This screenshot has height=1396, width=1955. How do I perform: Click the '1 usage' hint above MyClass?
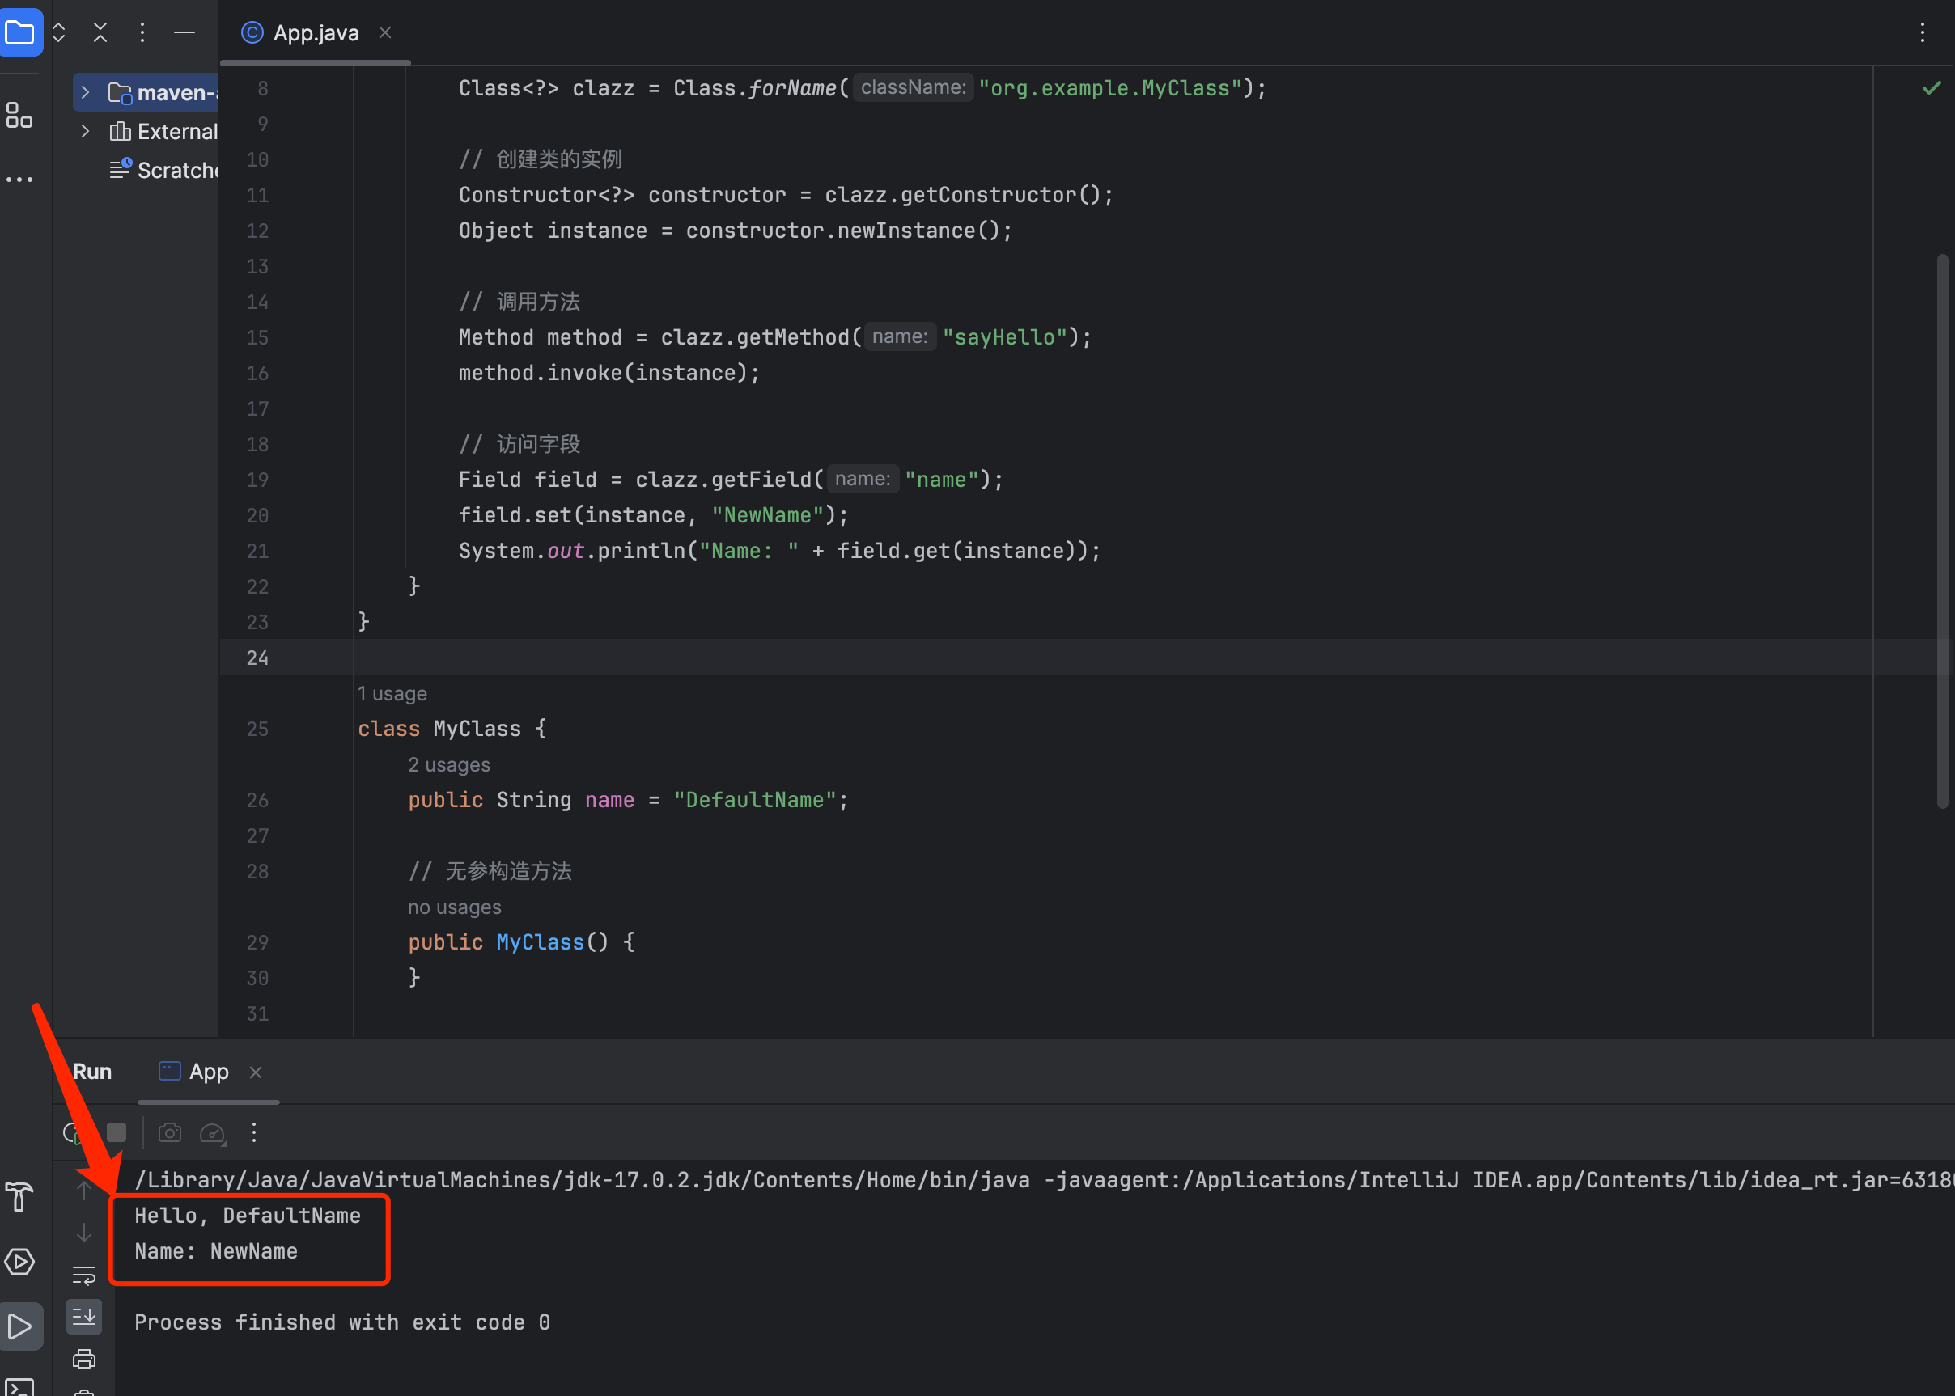coord(392,694)
